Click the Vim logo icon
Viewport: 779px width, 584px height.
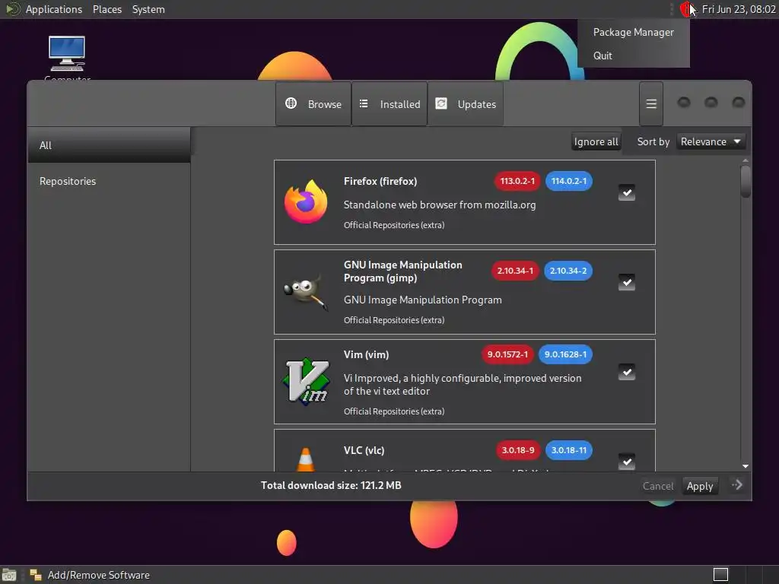coord(306,382)
